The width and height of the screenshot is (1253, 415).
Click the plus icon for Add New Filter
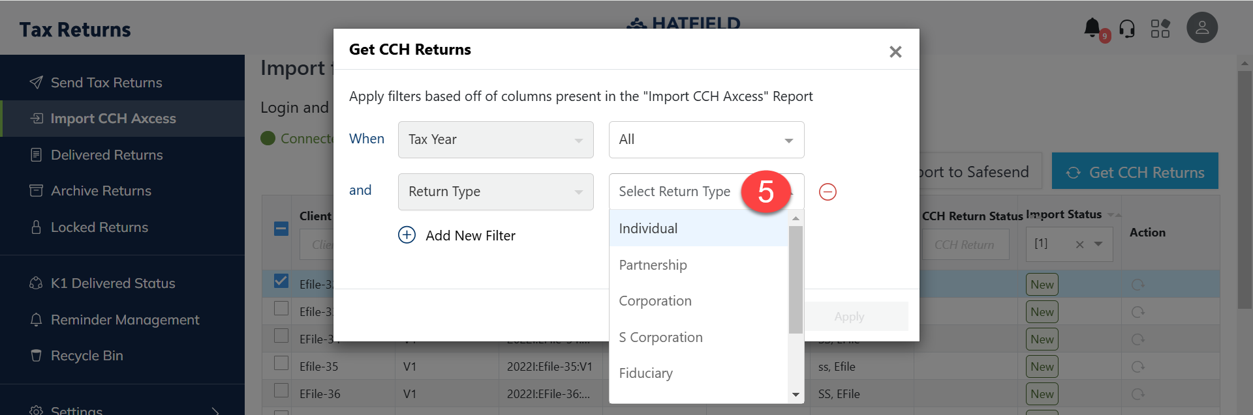point(407,235)
